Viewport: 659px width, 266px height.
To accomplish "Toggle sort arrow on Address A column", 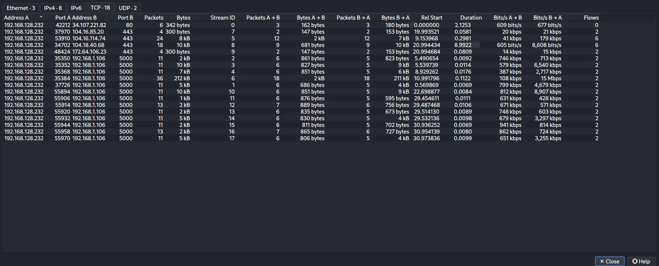I will pyautogui.click(x=41, y=17).
